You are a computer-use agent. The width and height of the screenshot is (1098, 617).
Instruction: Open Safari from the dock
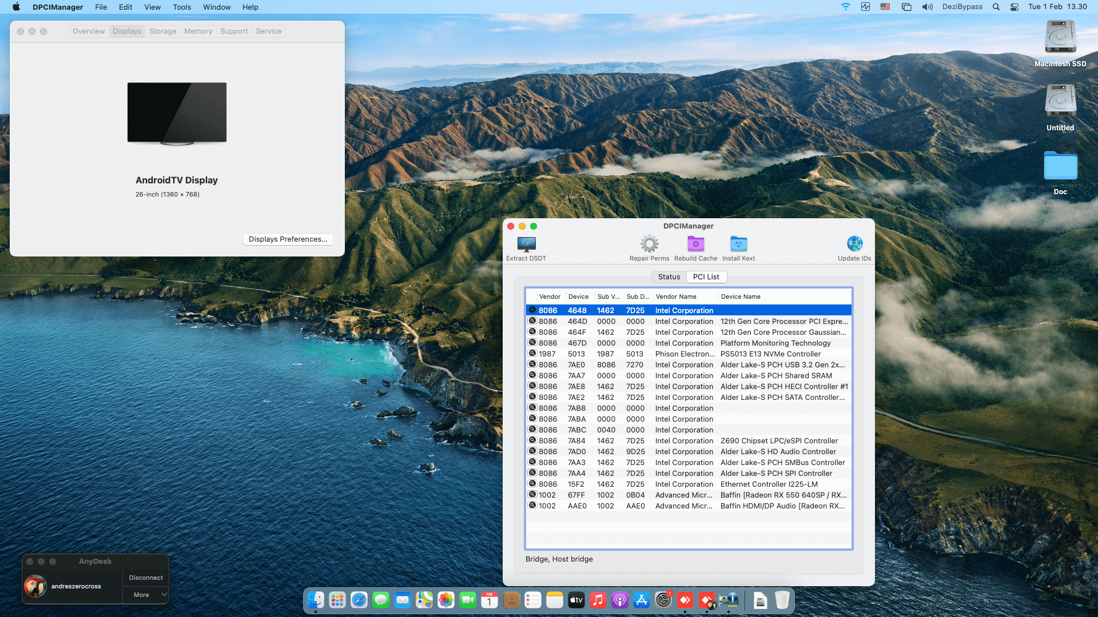(x=359, y=600)
